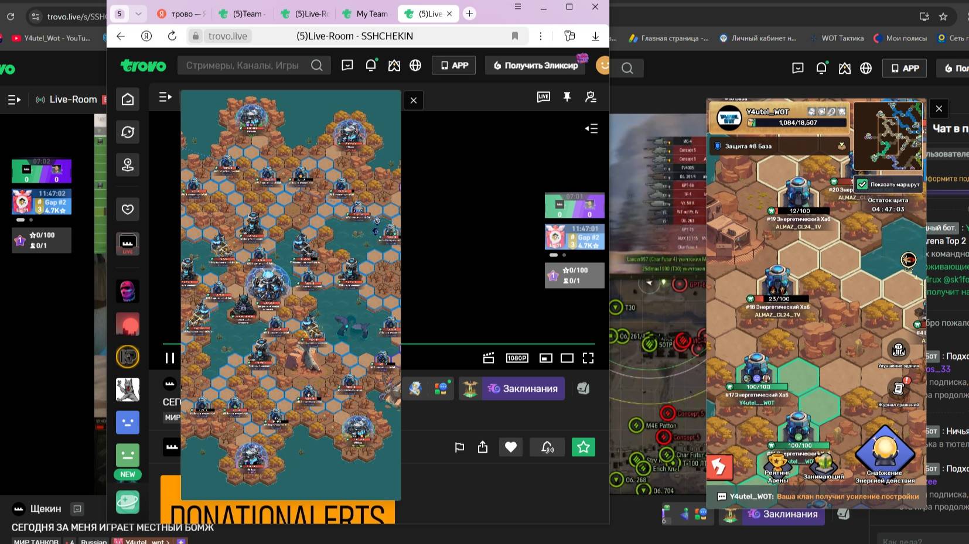Bookmark the page in the front address bar
The image size is (969, 544).
pos(515,36)
